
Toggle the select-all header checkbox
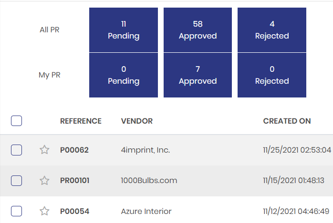(x=16, y=121)
